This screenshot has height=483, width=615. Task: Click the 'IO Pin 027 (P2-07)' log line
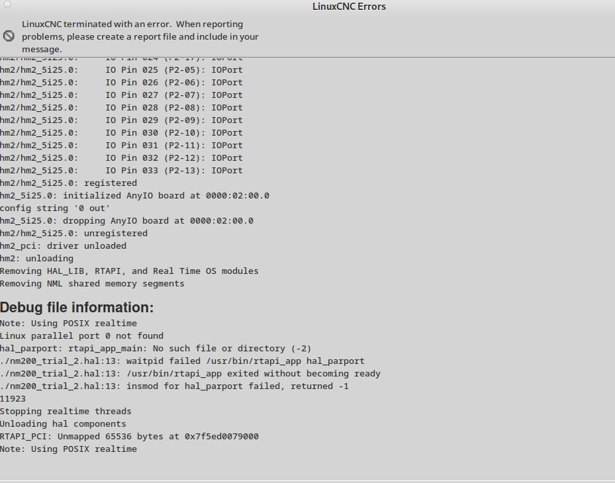tap(121, 95)
